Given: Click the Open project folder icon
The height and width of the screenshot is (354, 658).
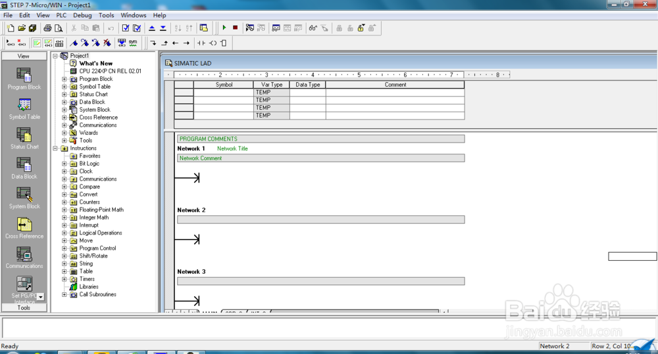Looking at the screenshot, I should 22,28.
